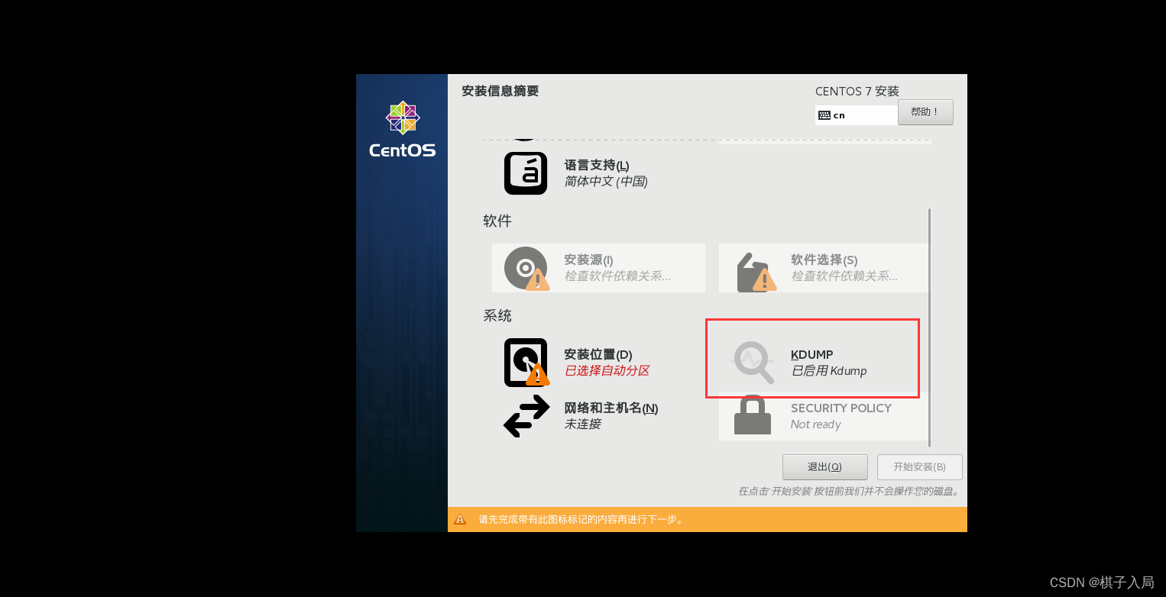Click the KDUMP magnifier icon
This screenshot has width=1166, height=597.
753,363
